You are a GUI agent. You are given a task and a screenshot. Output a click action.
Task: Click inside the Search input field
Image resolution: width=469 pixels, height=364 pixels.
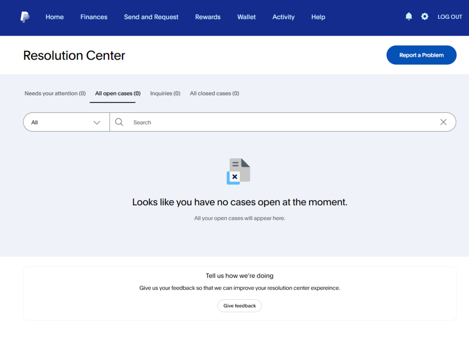[x=229, y=122]
